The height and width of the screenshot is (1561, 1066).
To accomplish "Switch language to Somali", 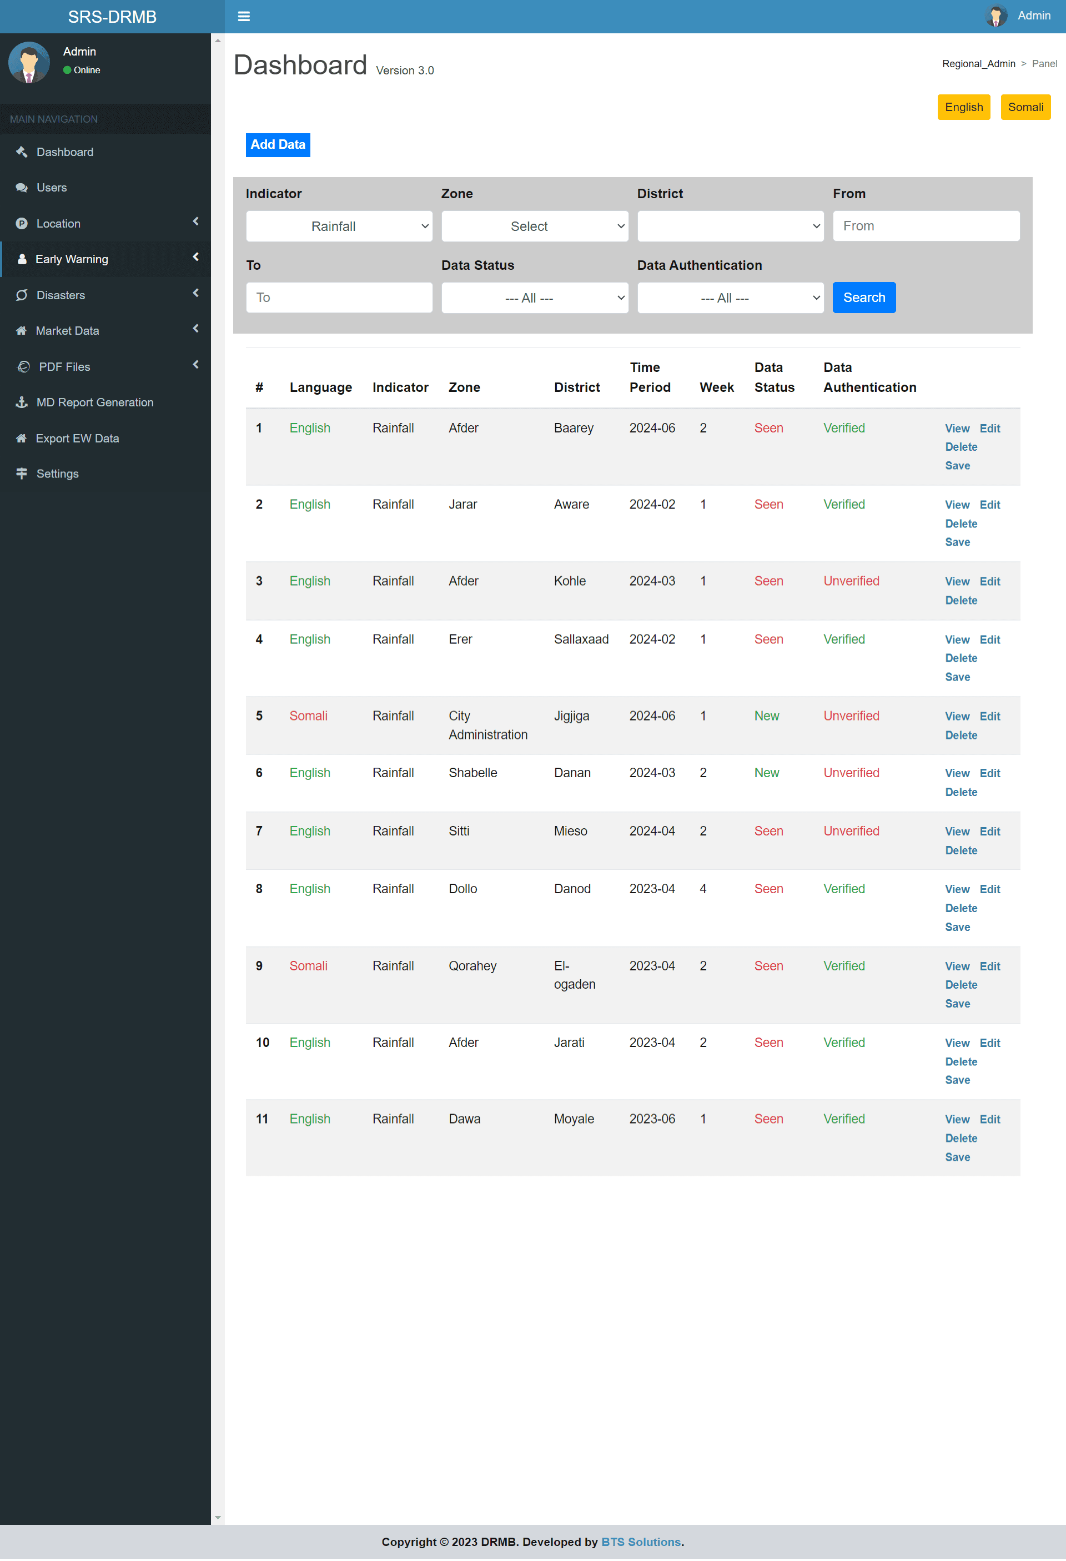I will pyautogui.click(x=1024, y=108).
